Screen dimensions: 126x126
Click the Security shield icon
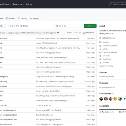[19, 18]
